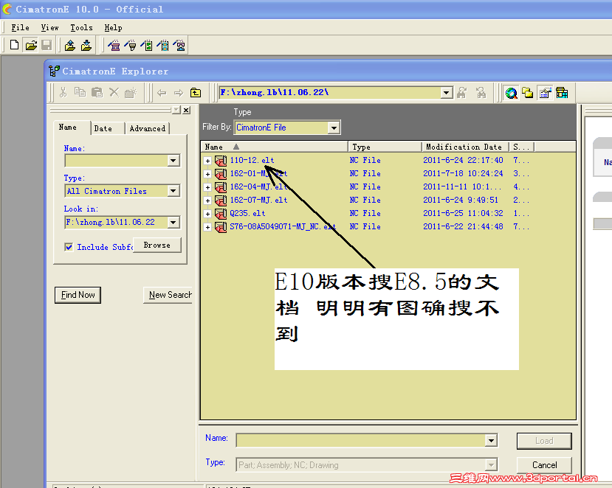Open the search Name combo box dropdown

tap(173, 161)
